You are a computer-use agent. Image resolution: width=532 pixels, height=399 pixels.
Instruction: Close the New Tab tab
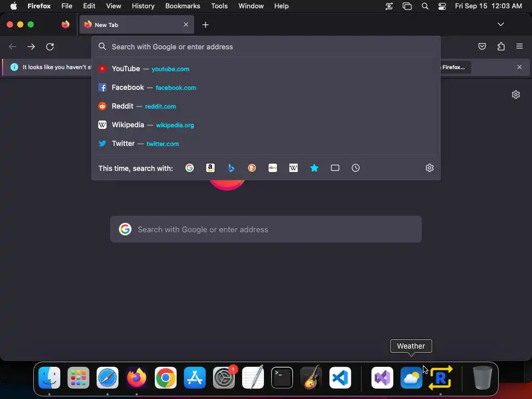tap(186, 24)
